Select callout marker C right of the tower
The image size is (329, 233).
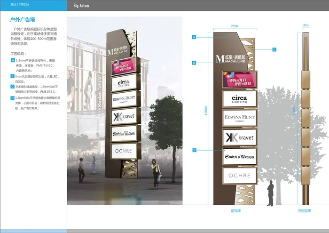(274, 49)
